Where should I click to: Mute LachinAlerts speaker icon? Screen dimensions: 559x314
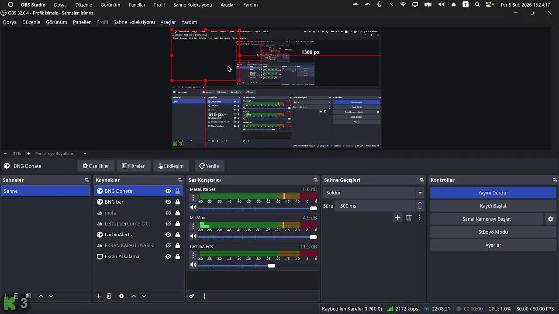point(193,265)
